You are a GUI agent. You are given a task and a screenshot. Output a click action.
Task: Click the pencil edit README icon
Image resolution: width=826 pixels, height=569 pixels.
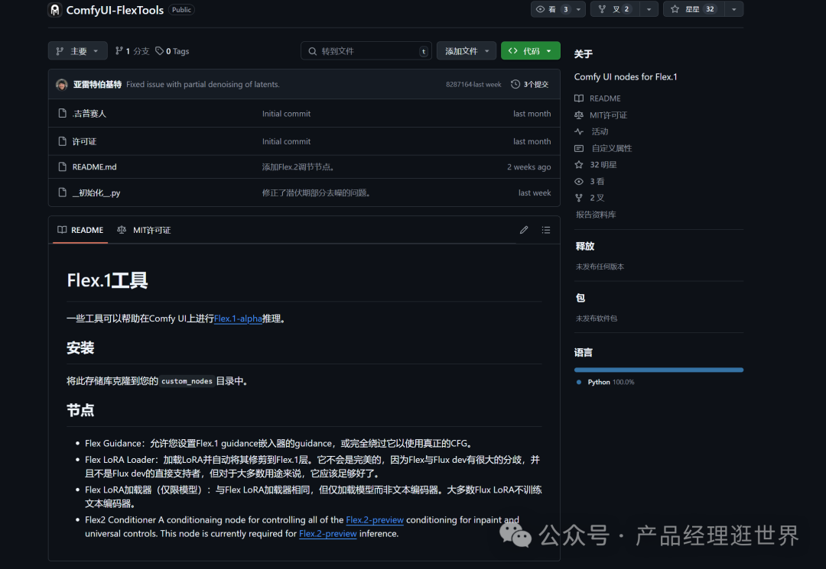(x=524, y=230)
